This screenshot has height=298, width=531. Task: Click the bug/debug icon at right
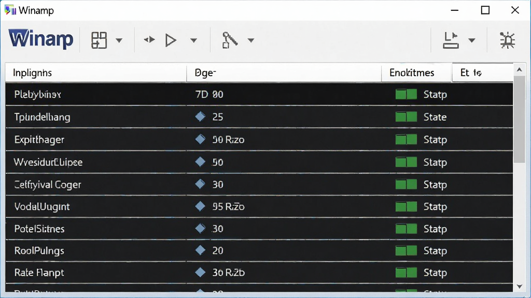click(507, 40)
